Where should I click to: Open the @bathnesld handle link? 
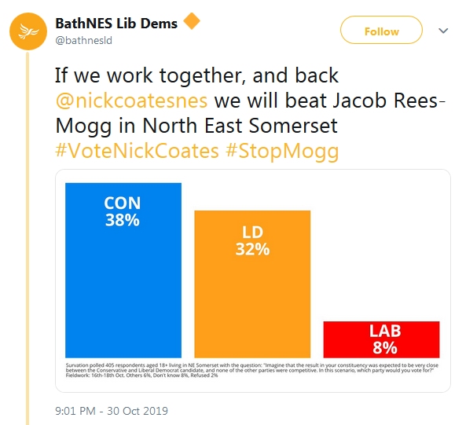tap(84, 40)
